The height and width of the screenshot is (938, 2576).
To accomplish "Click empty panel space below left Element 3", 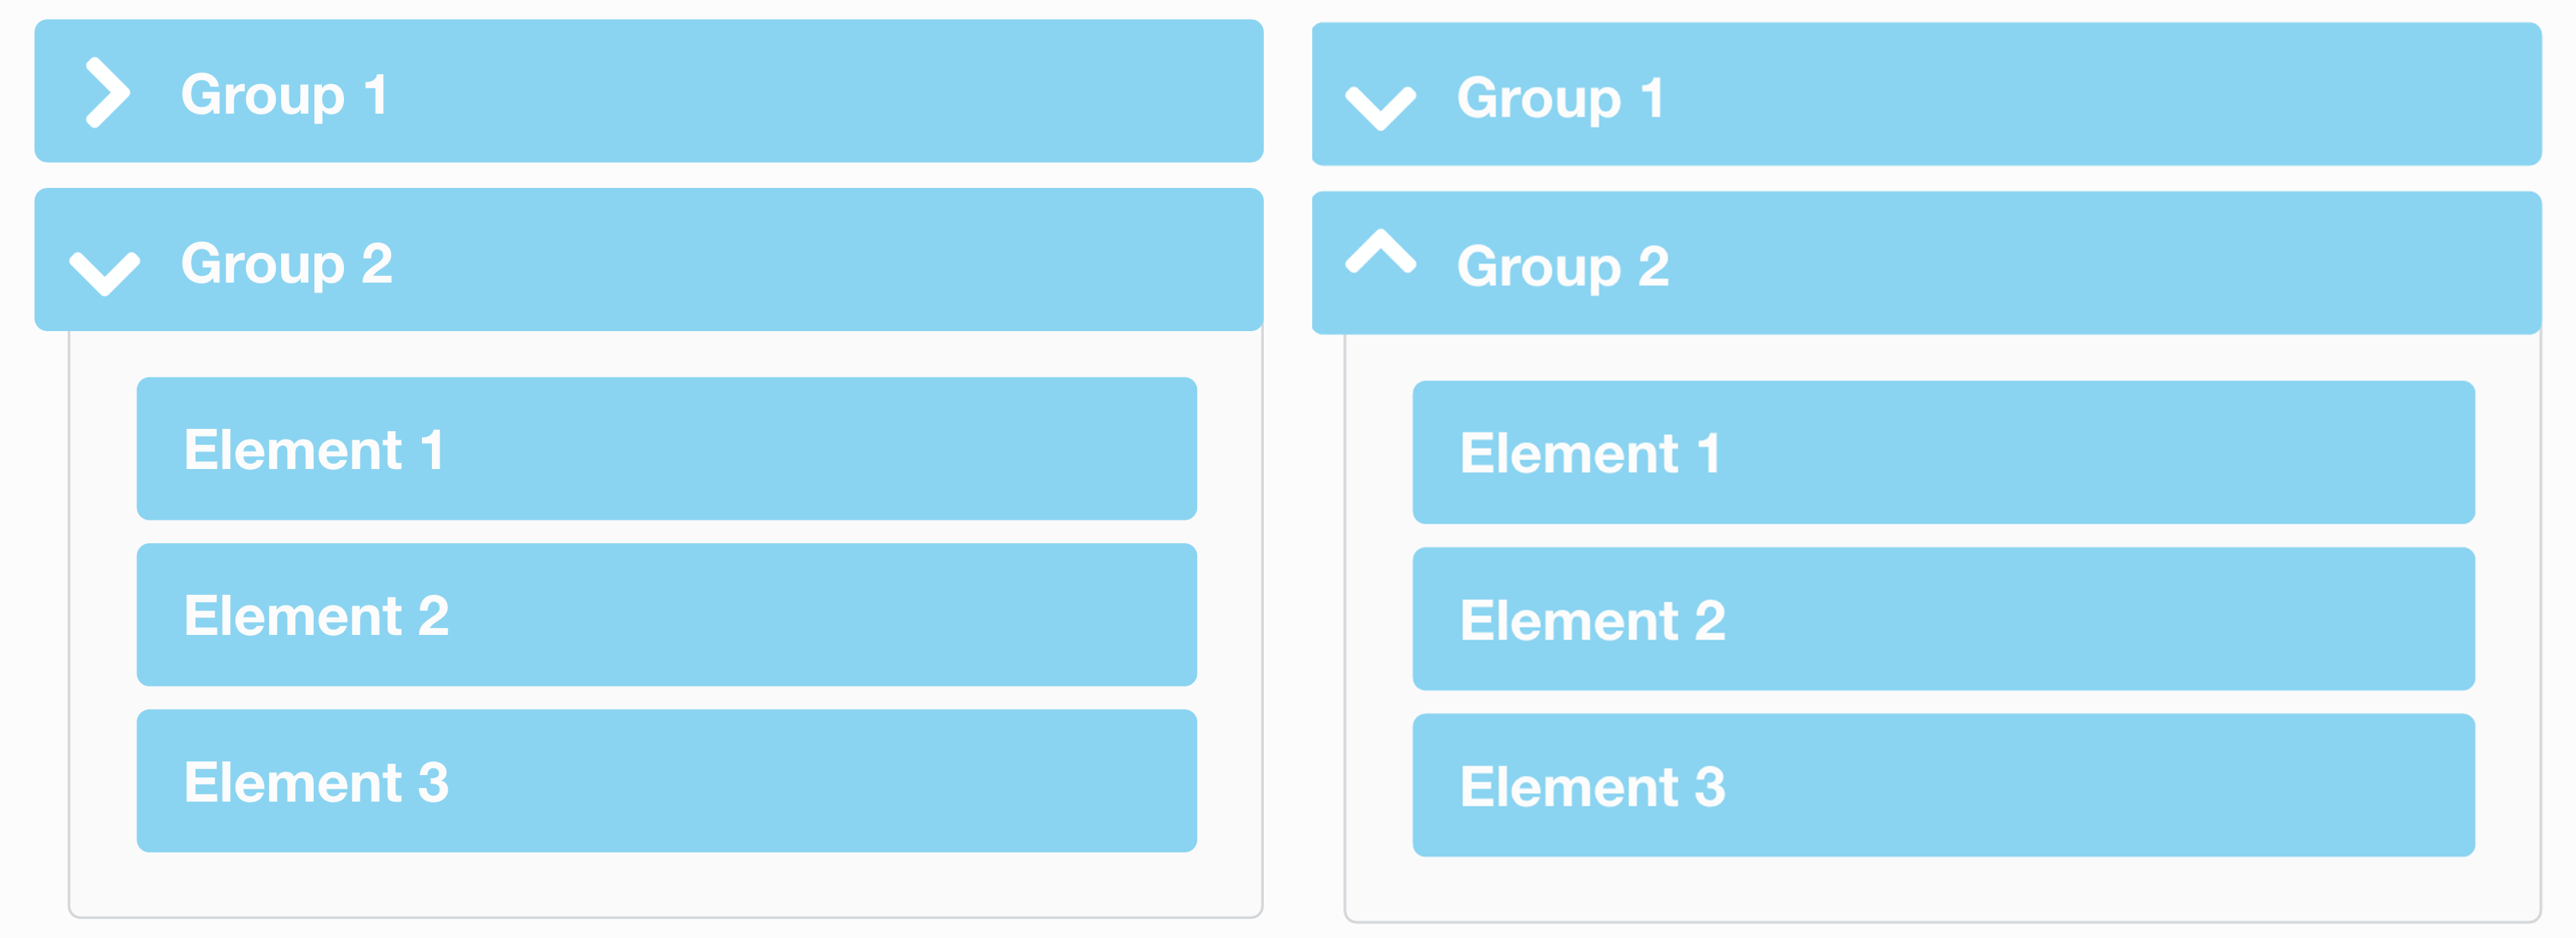I will click(666, 884).
